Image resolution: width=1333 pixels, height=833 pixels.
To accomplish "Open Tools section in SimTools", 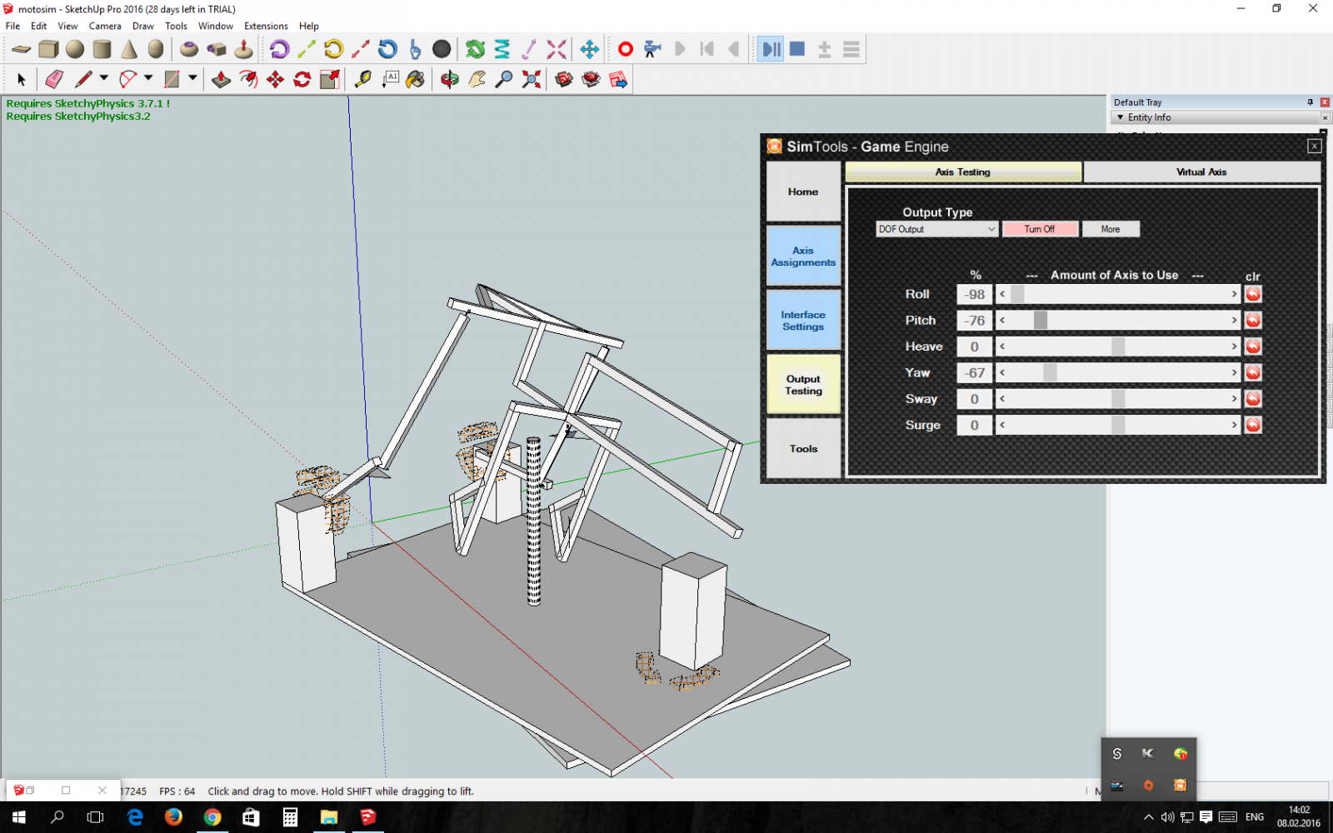I will [x=803, y=448].
